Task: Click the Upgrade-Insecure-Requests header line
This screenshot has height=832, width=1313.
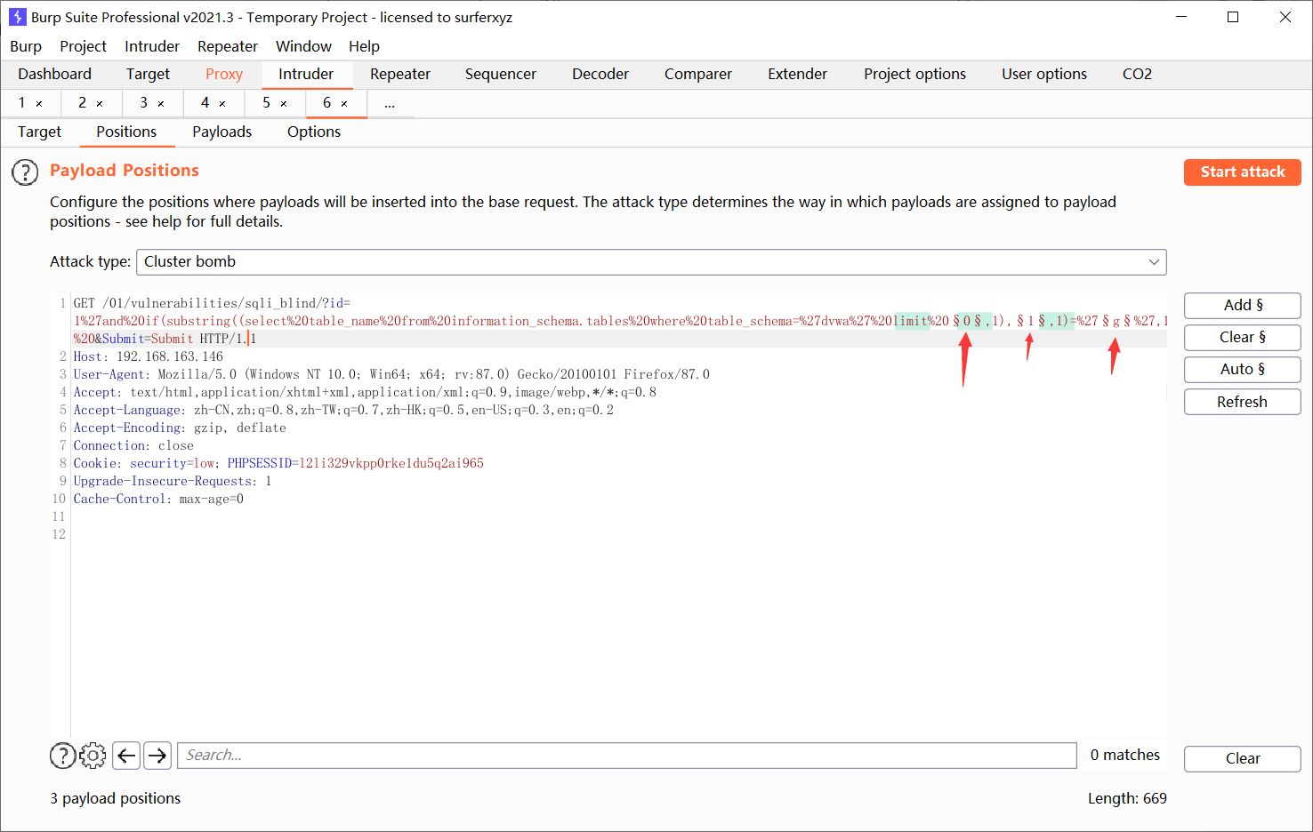Action: coord(173,481)
